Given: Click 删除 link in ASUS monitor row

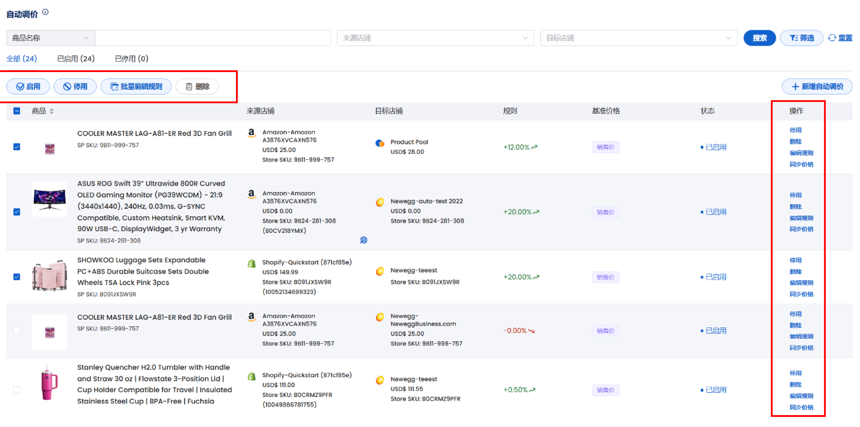Looking at the screenshot, I should point(795,206).
